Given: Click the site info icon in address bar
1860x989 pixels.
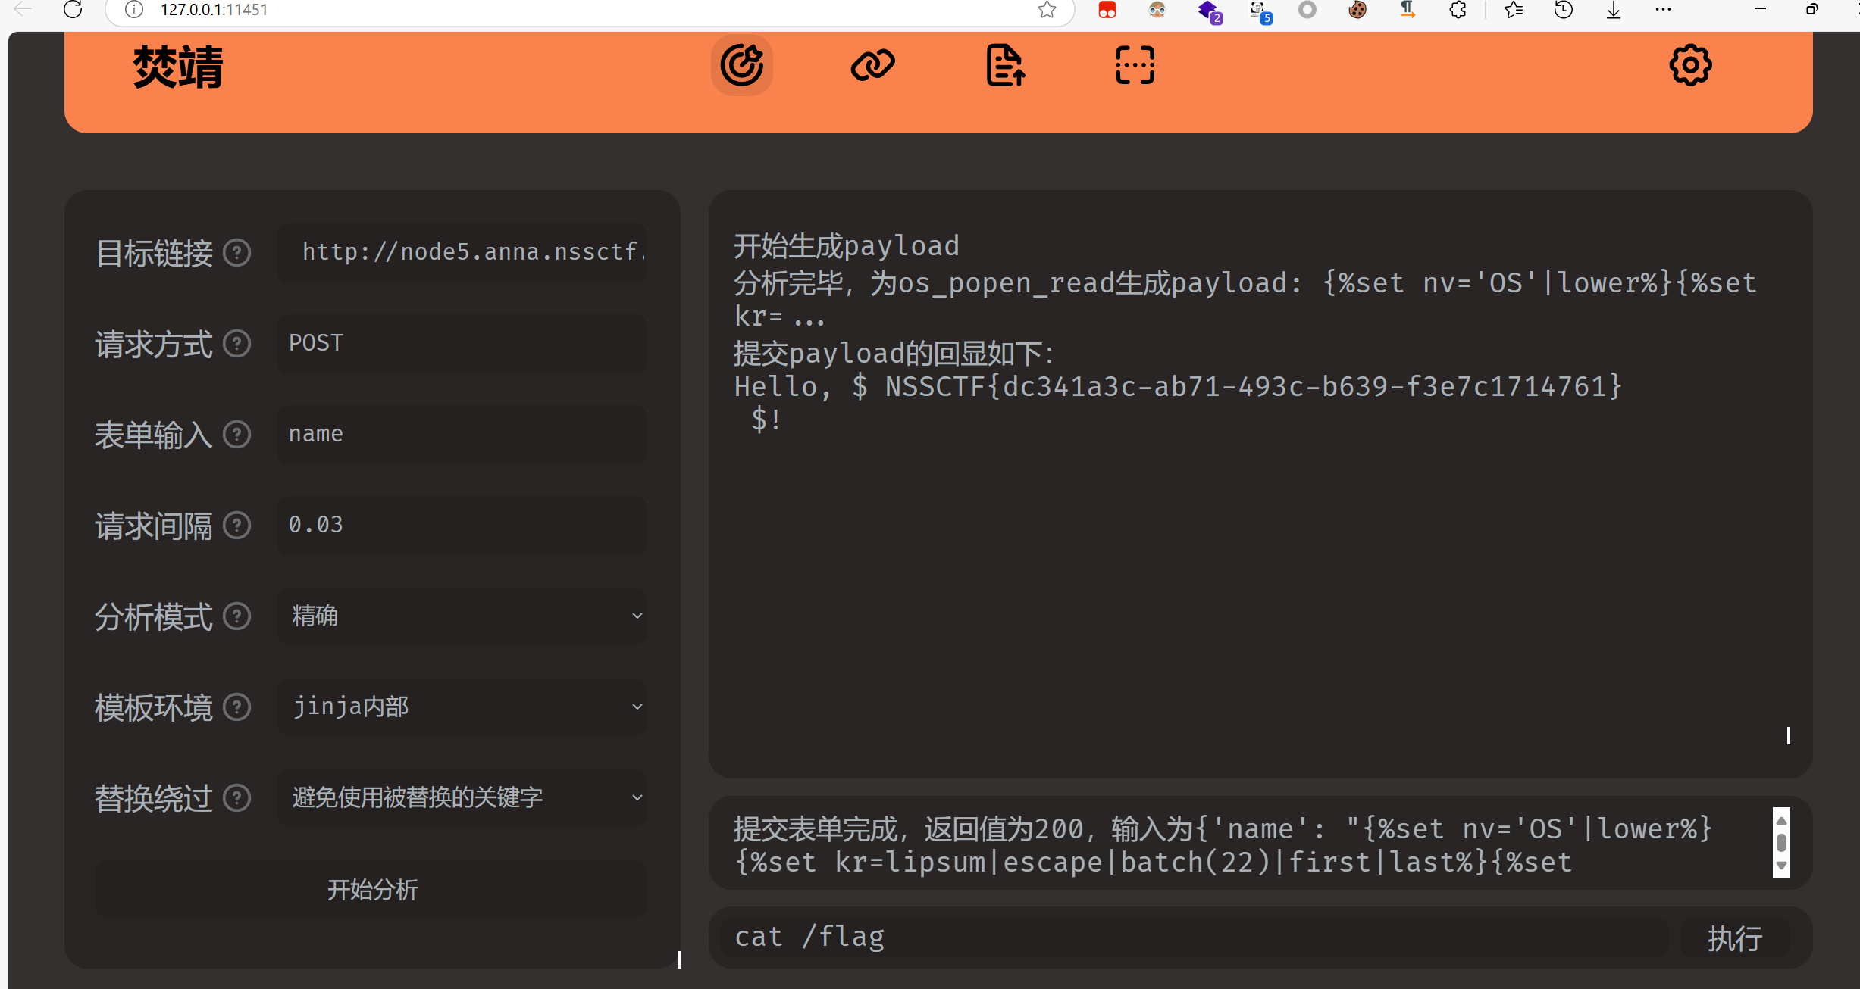Looking at the screenshot, I should pyautogui.click(x=134, y=10).
